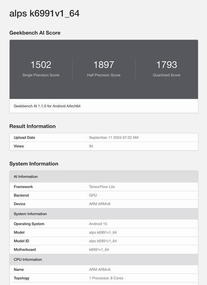Image resolution: width=207 pixels, height=285 pixels.
Task: Click the Result Information heading
Action: point(33,126)
